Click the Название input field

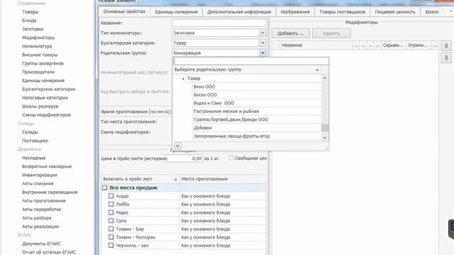(x=219, y=23)
